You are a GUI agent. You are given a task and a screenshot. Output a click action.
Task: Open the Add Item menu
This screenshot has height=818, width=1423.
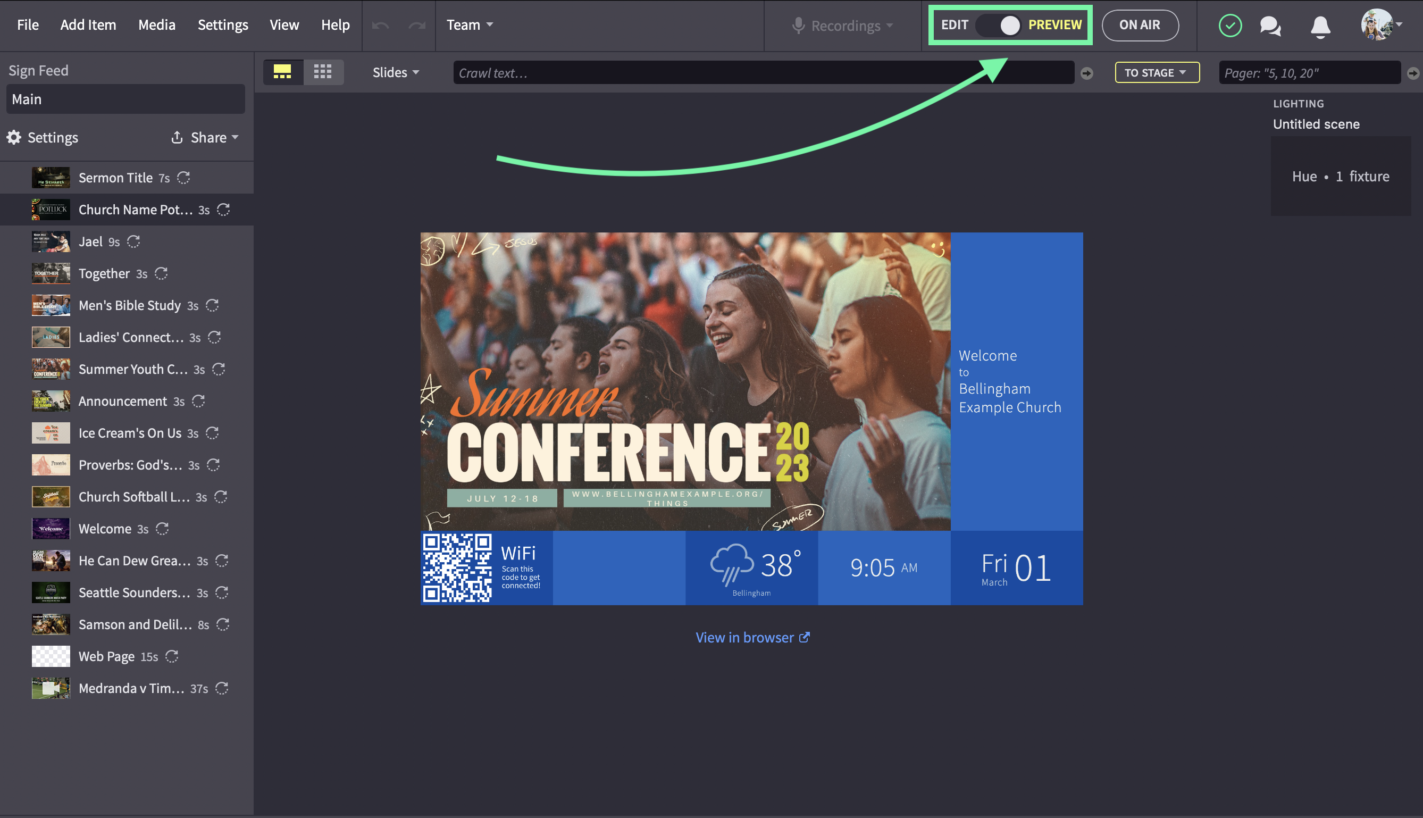click(x=88, y=24)
